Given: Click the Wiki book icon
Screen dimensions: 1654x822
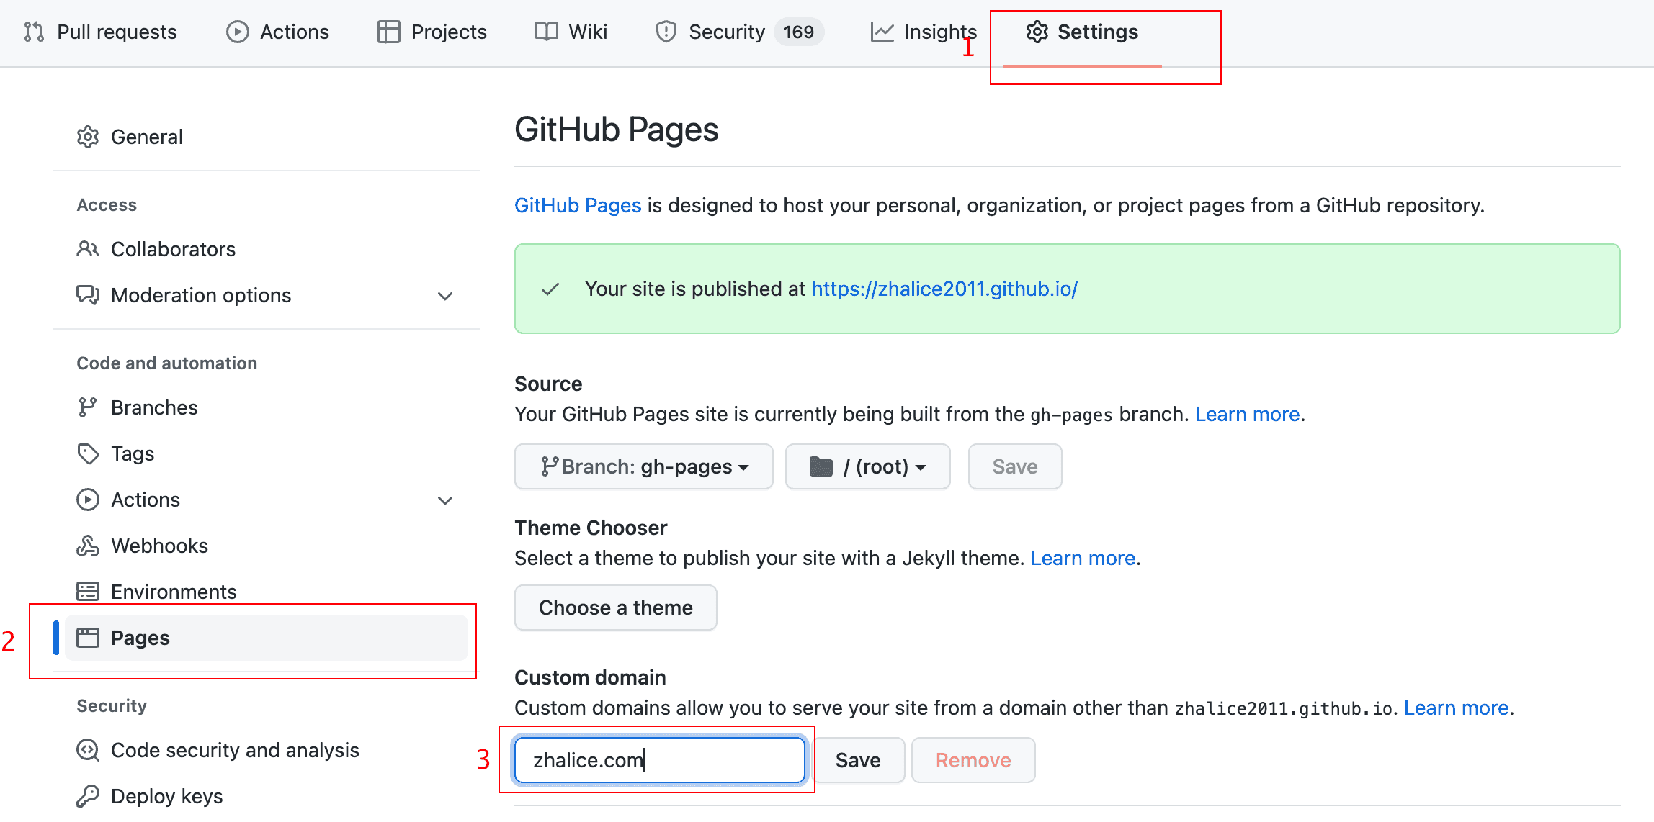Looking at the screenshot, I should tap(546, 32).
